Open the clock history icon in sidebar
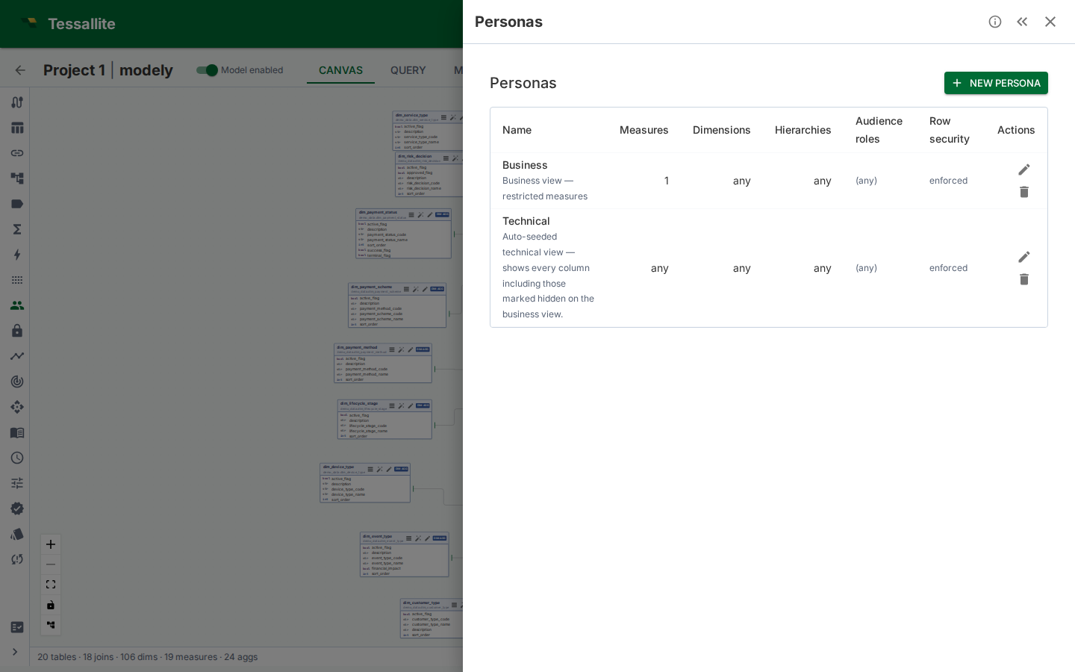The image size is (1075, 672). [16, 458]
